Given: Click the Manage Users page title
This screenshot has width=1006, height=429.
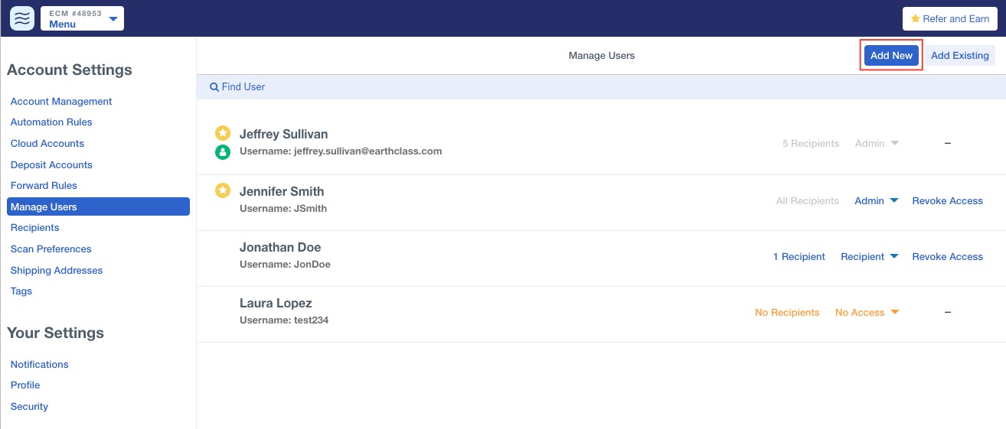Looking at the screenshot, I should click(x=602, y=55).
